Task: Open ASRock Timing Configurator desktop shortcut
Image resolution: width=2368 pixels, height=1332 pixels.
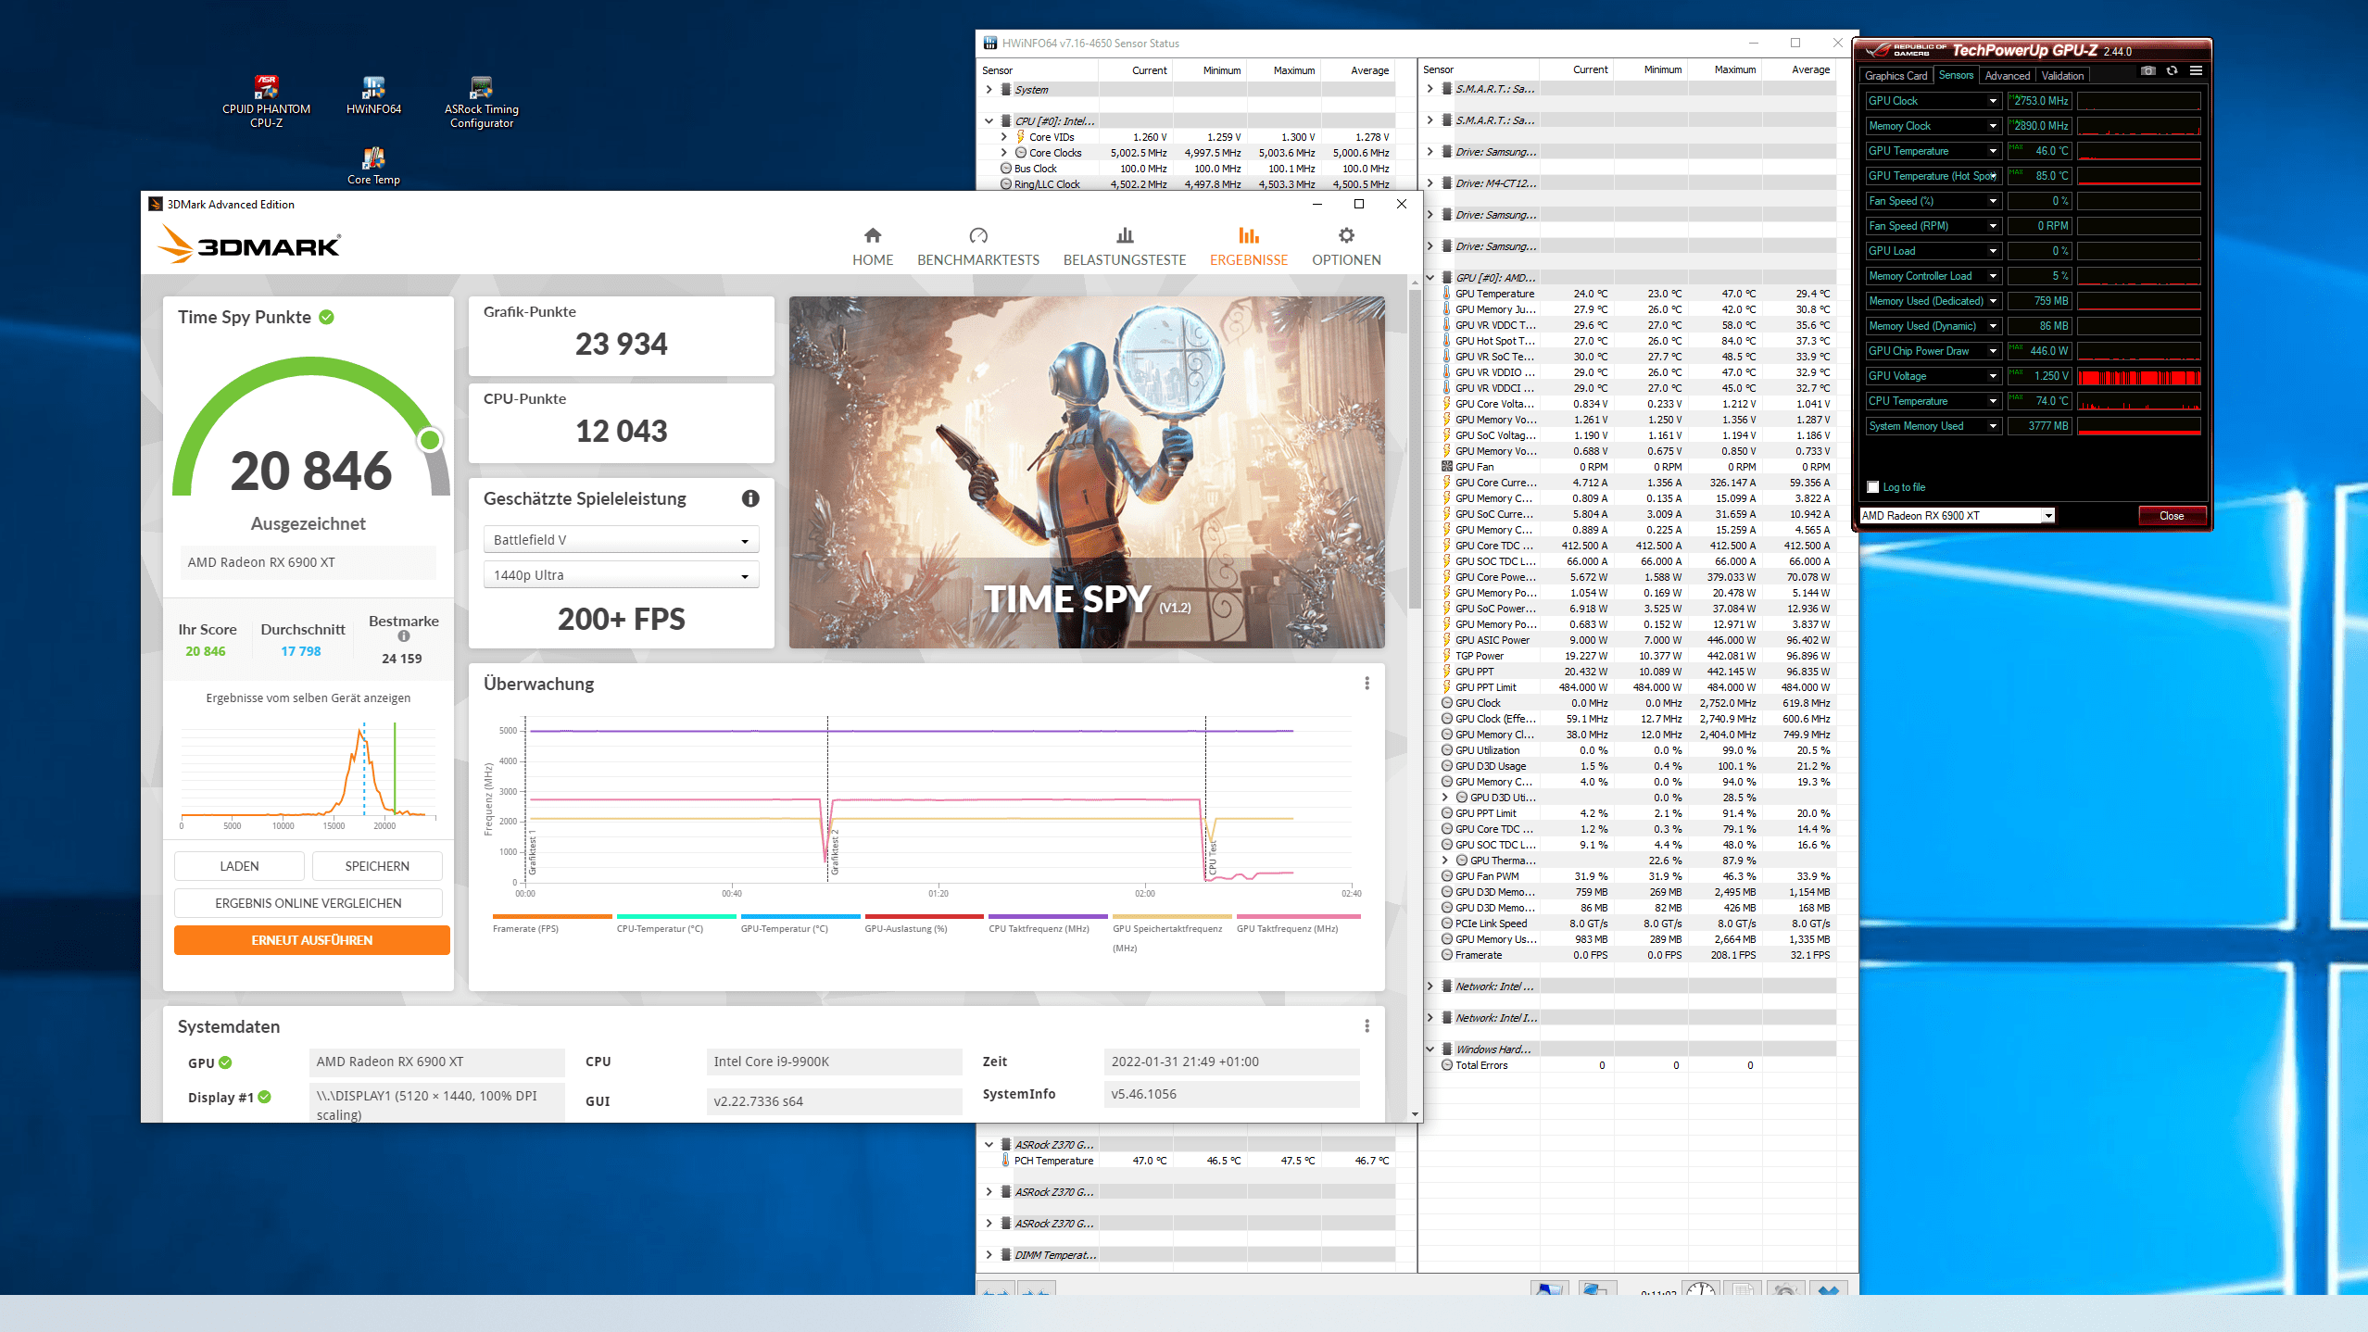Action: click(x=481, y=101)
